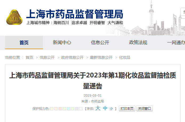Click the date 2023-03-01
Screen dimensions: 185x122
click(x=92, y=95)
